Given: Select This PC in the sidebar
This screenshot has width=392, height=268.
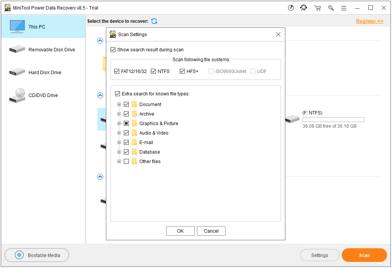Looking at the screenshot, I should [x=43, y=27].
